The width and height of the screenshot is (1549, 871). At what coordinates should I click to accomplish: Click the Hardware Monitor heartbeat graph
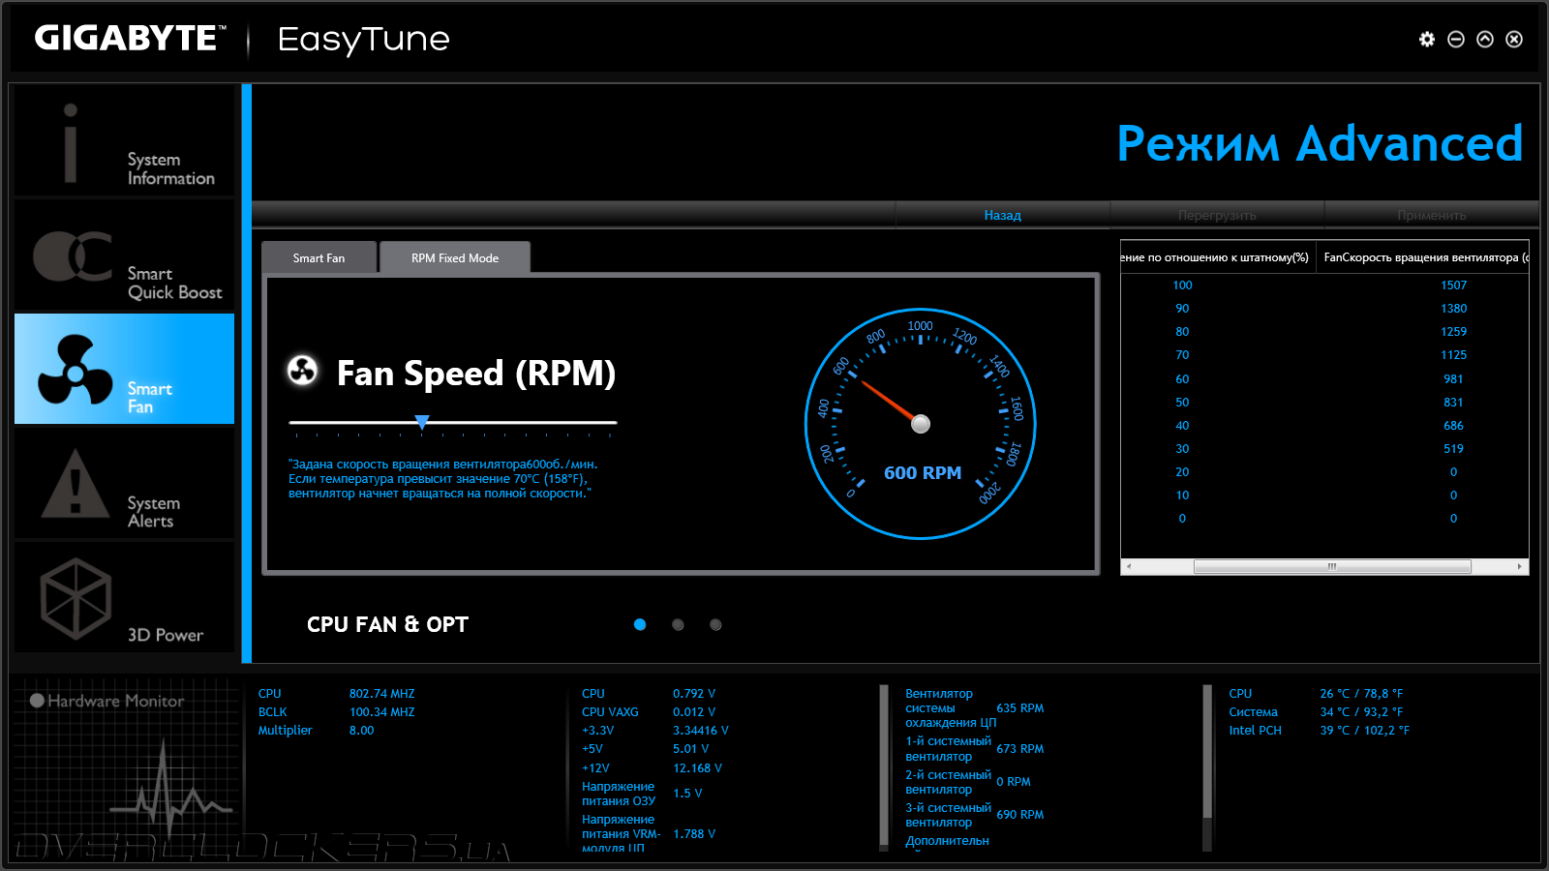[170, 789]
